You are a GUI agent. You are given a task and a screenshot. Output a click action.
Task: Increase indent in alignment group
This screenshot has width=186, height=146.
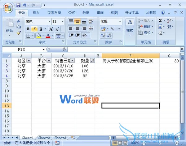(77, 35)
